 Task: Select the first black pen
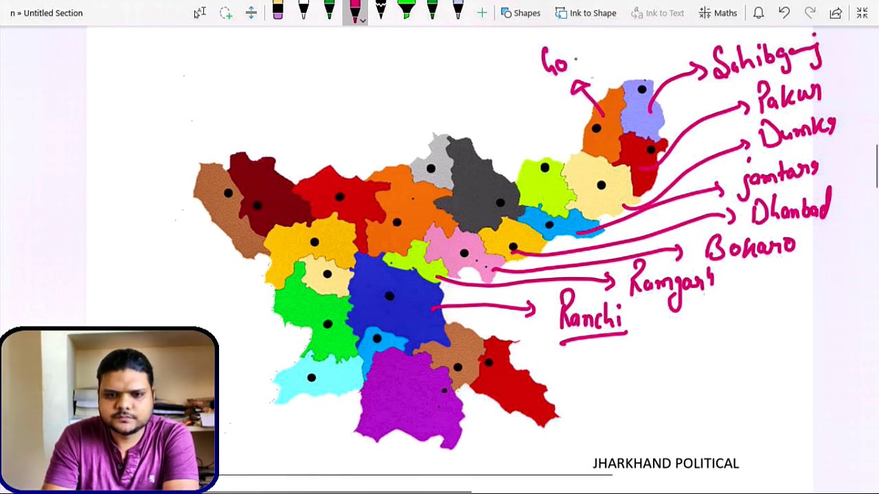click(x=304, y=12)
